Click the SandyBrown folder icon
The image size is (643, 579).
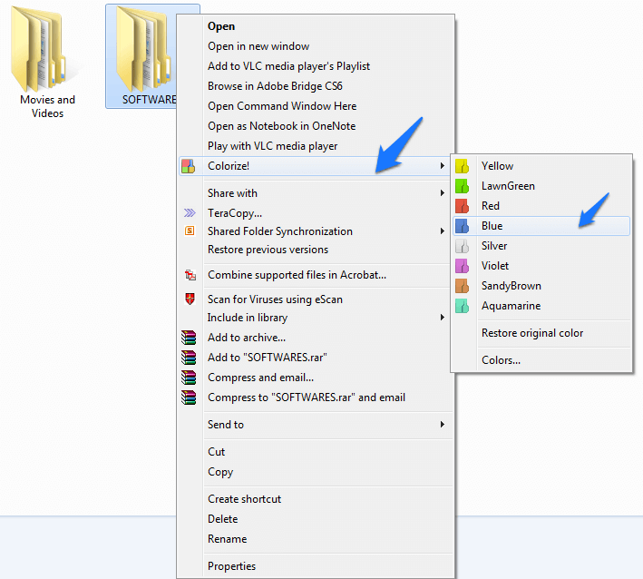click(x=463, y=286)
